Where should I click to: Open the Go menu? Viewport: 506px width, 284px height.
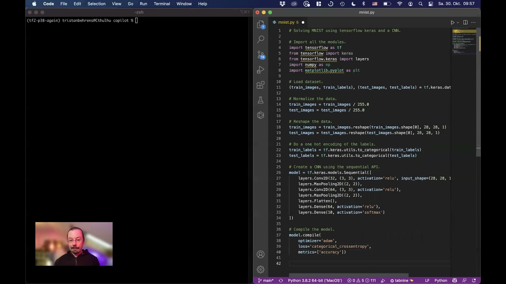[x=130, y=4]
